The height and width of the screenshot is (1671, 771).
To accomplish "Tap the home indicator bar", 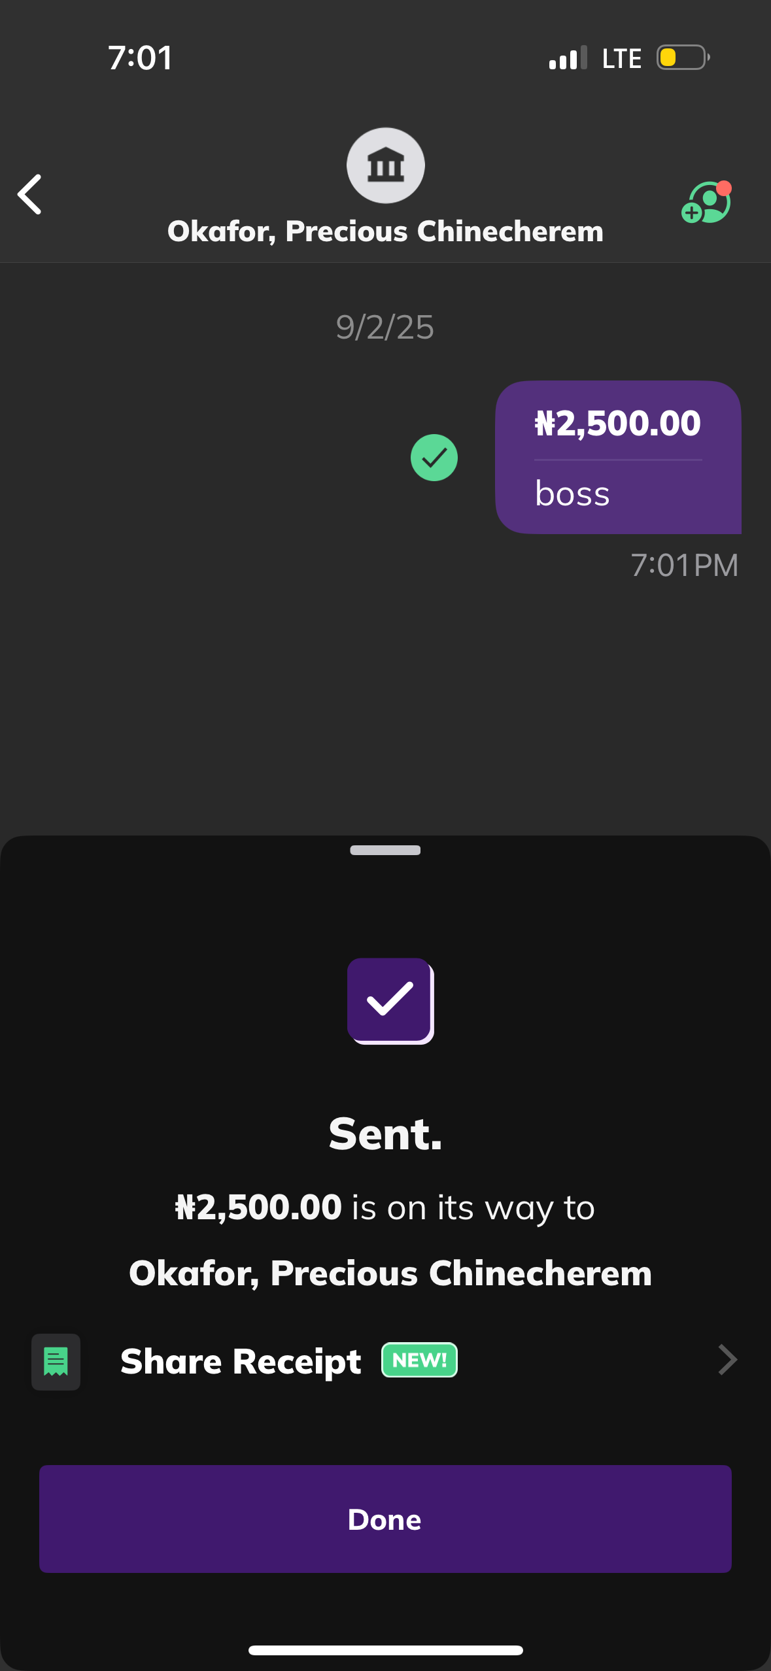I will pos(385,1650).
